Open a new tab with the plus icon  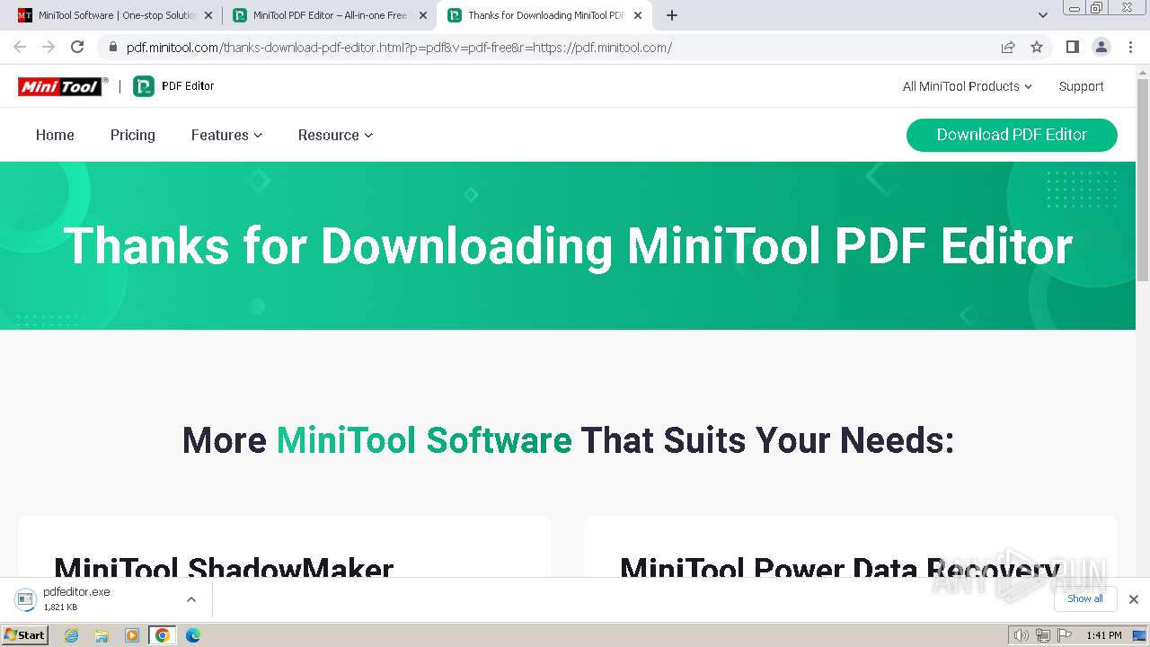671,15
